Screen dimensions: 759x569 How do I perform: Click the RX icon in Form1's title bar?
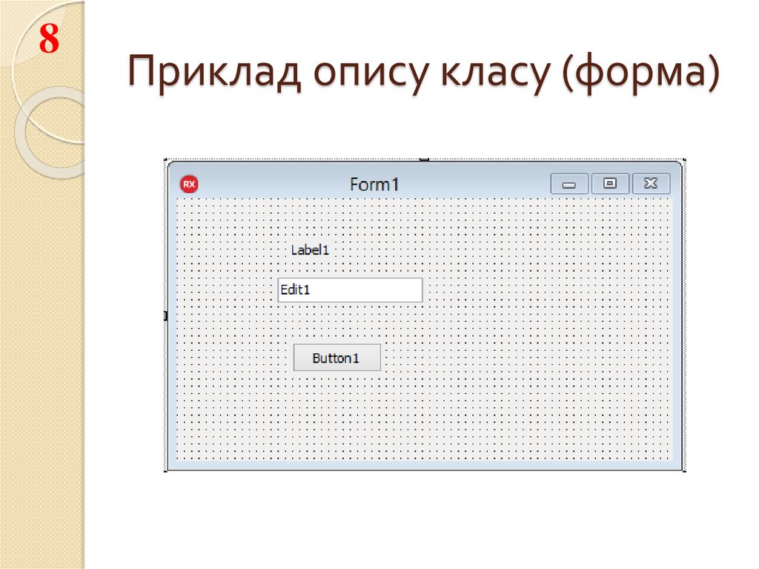[x=189, y=183]
